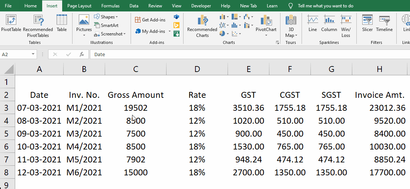Insert a Table from the Tables group
Image resolution: width=410 pixels, height=189 pixels.
(62, 23)
